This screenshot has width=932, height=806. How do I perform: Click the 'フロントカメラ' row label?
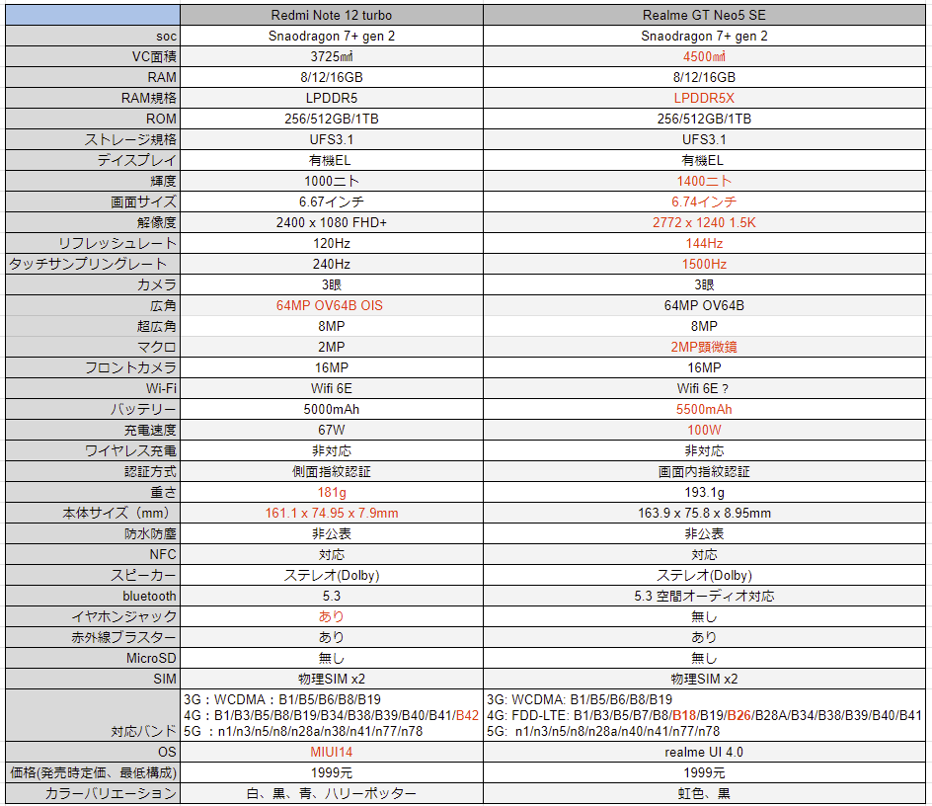93,367
